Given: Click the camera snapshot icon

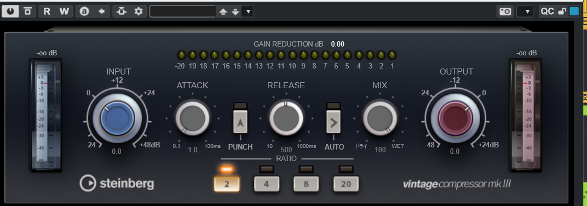Looking at the screenshot, I should point(505,12).
